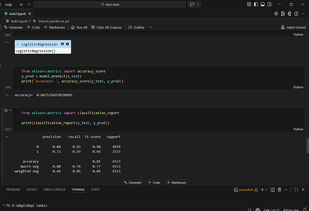Screen dimensions: 309x211
Task: Collapse the LogisticRegression estimator widget
Action: click(x=18, y=44)
